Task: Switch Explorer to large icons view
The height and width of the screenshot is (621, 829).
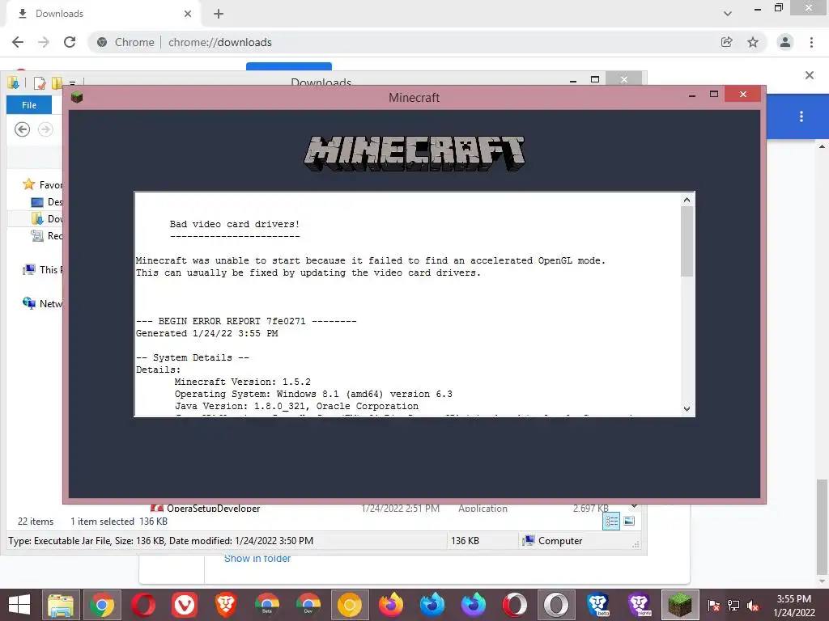Action: tap(629, 522)
